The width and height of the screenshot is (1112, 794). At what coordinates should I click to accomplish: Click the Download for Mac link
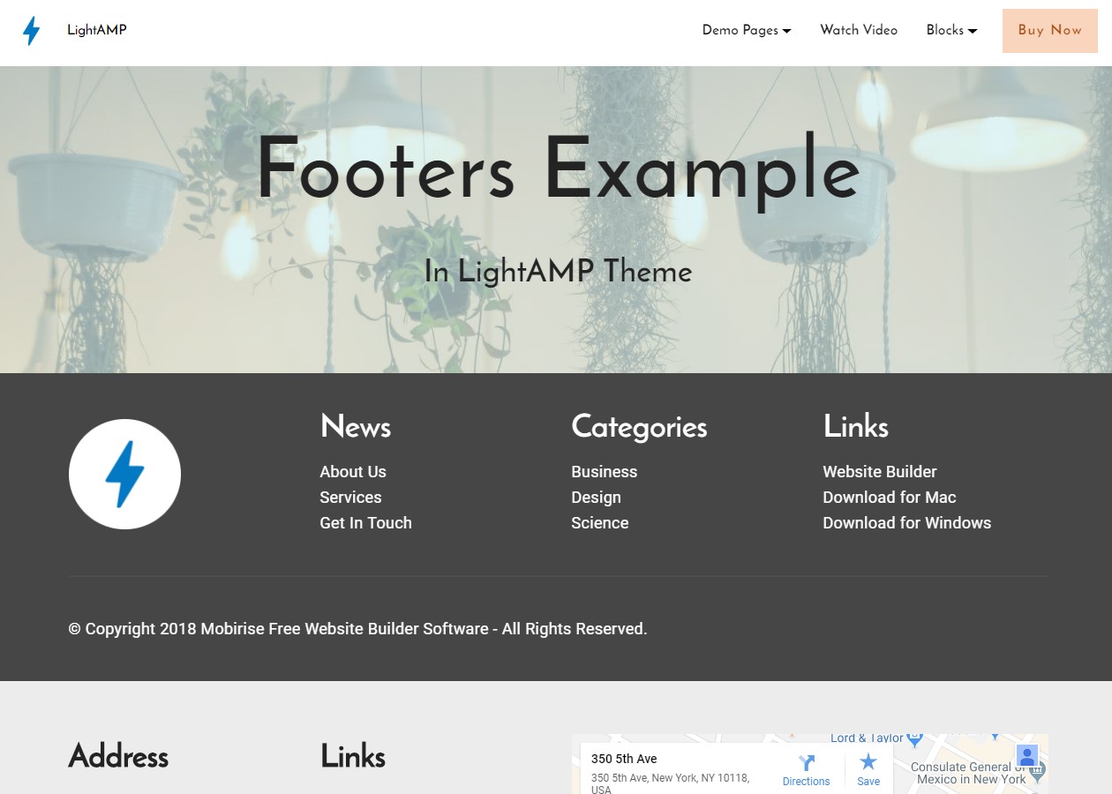(889, 498)
